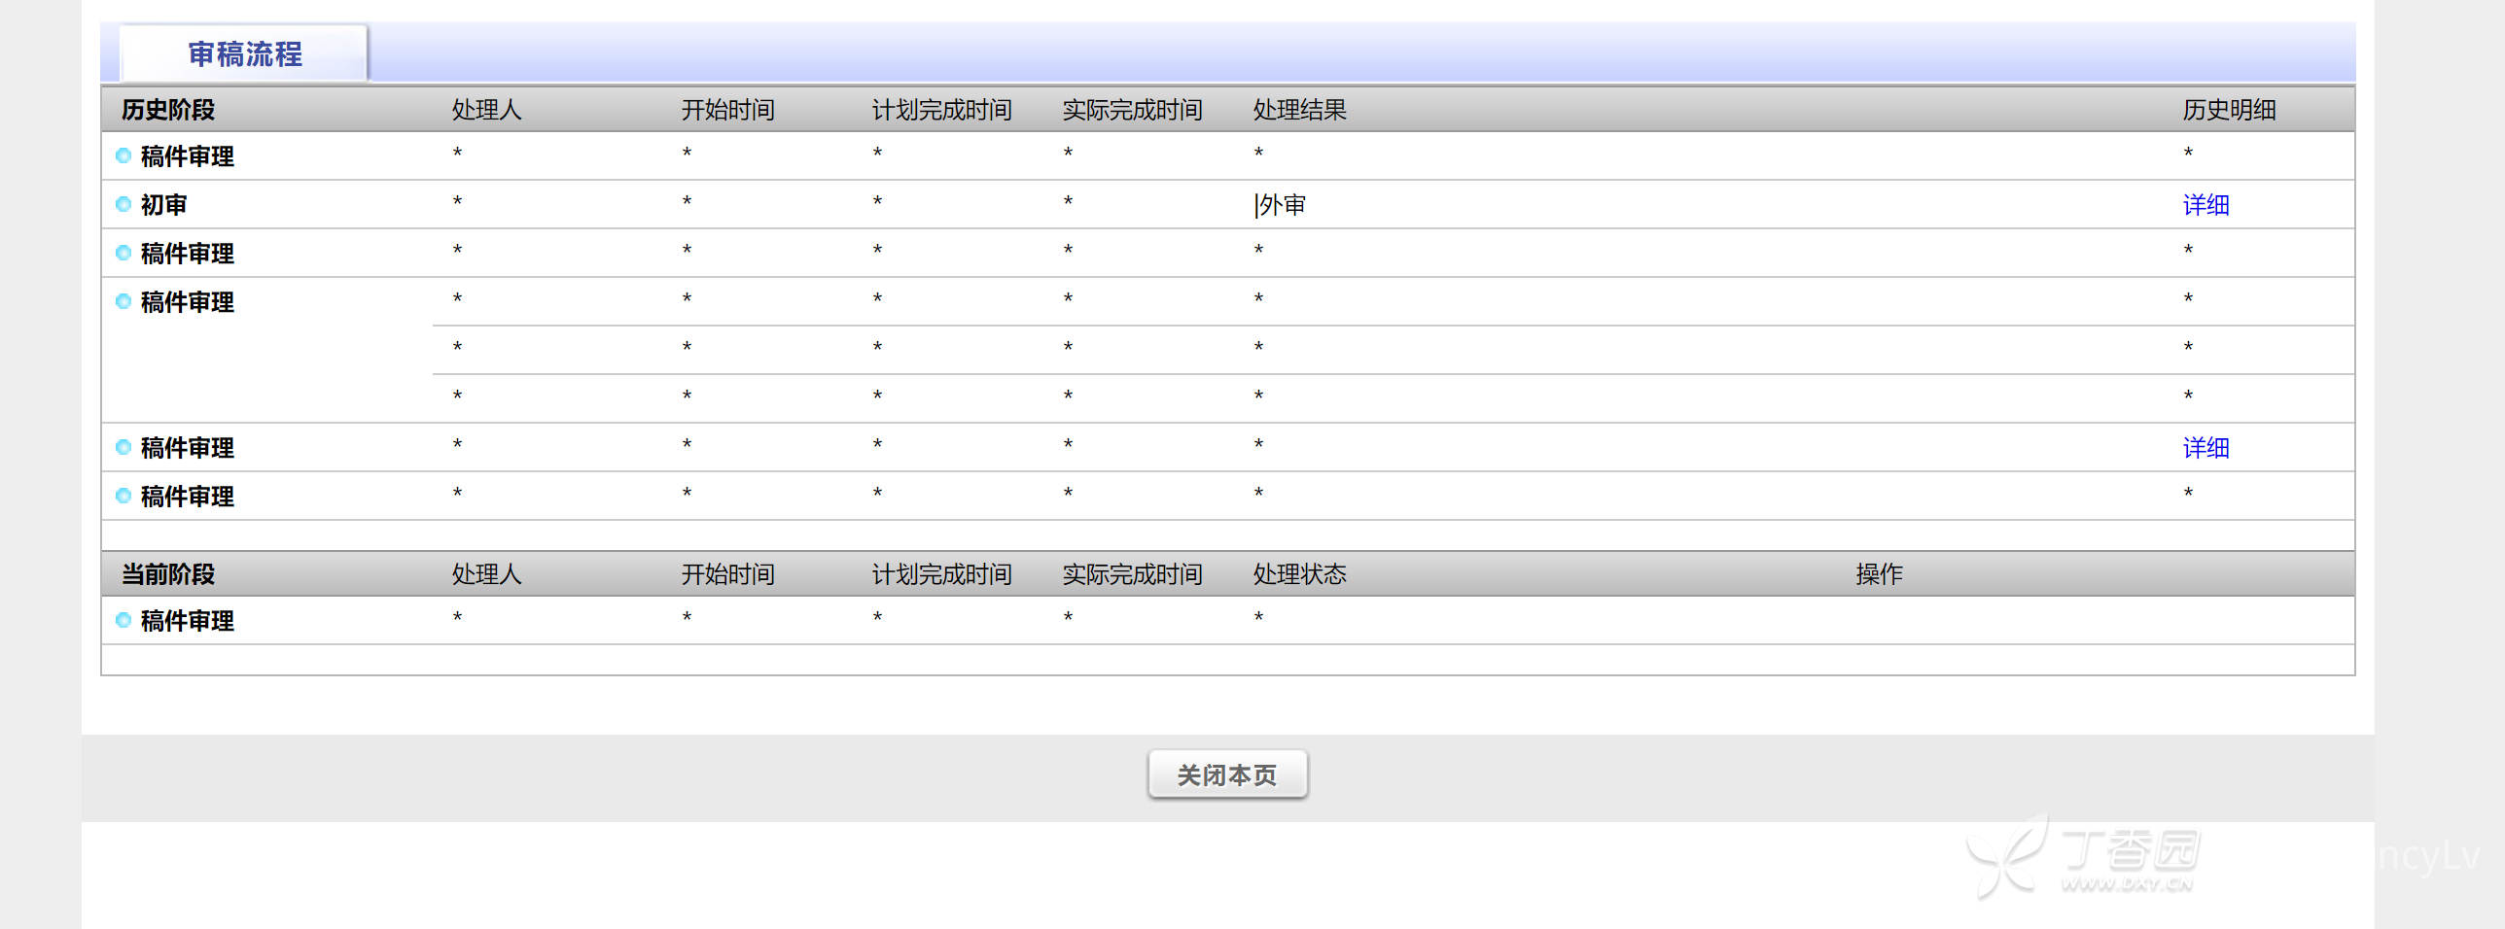This screenshot has width=2505, height=929.
Task: Select the 外审 result text in the 初审 row
Action: click(1282, 205)
